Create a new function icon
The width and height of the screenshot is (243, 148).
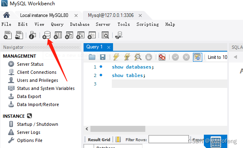(92, 35)
